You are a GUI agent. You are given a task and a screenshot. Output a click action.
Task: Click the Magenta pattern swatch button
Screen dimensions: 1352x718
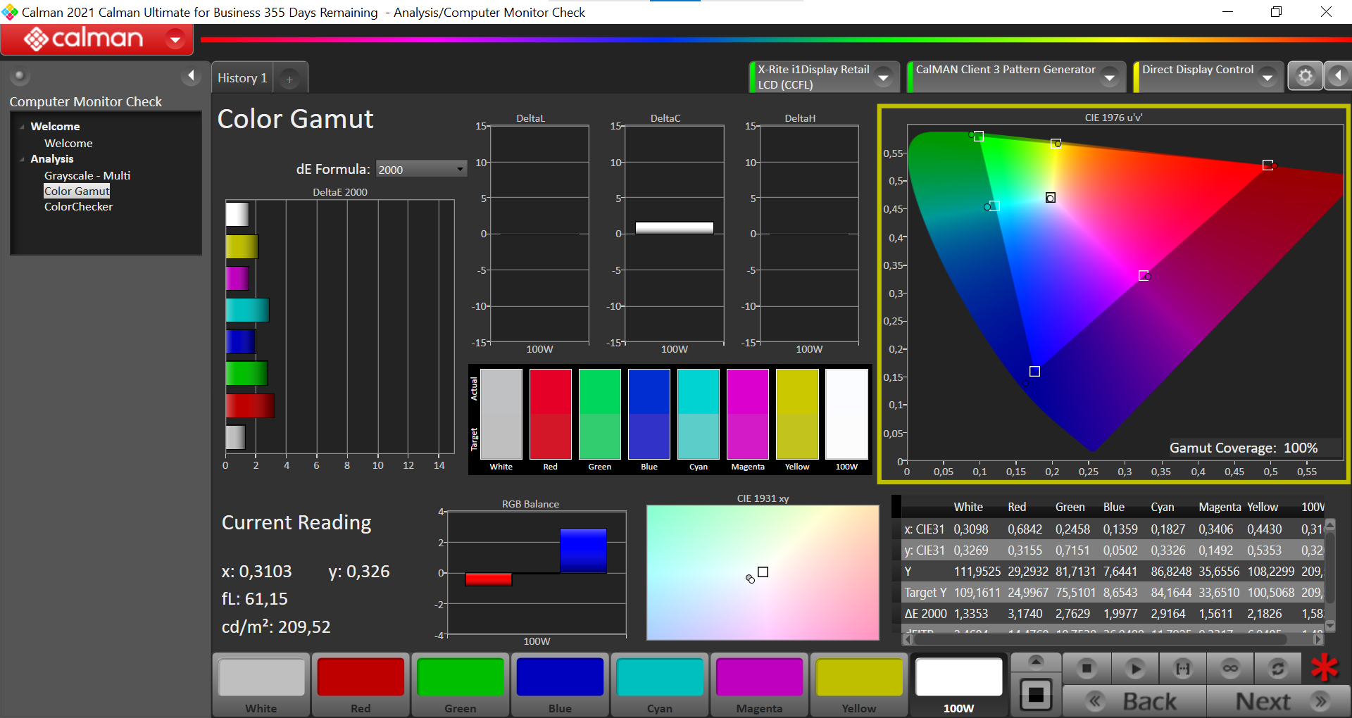(759, 685)
